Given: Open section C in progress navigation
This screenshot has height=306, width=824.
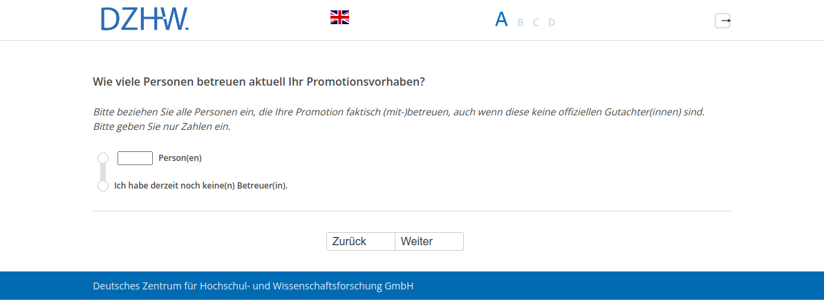Looking at the screenshot, I should point(536,22).
